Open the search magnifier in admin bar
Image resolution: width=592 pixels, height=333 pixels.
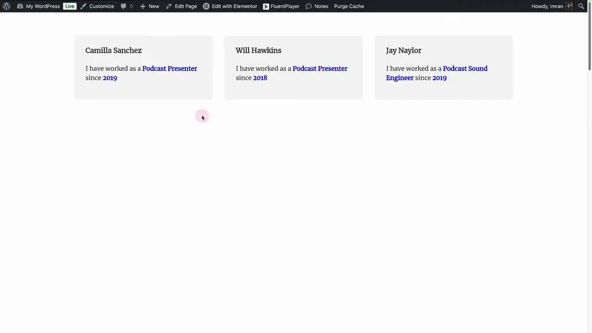click(581, 6)
